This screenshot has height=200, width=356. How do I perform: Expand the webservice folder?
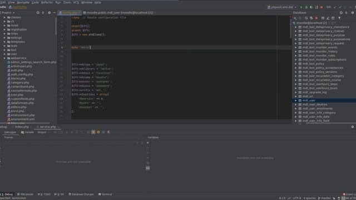click(4, 58)
